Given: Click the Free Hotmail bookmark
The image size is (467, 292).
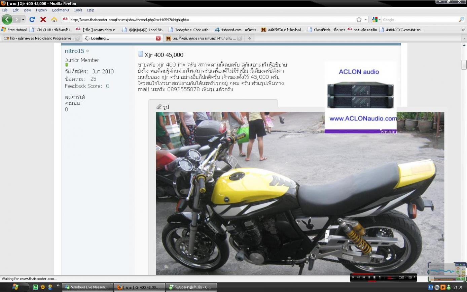Looking at the screenshot, I should (17, 30).
